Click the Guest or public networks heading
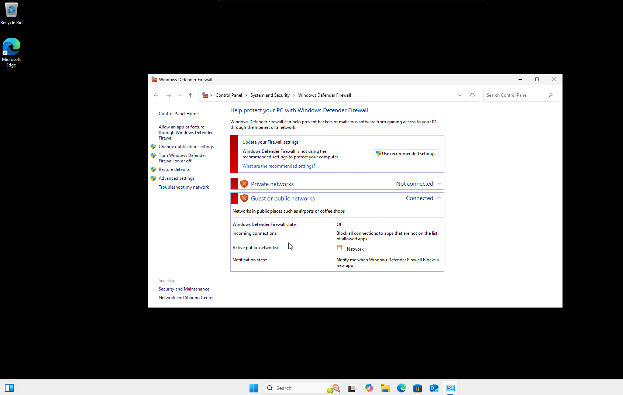 (x=283, y=198)
